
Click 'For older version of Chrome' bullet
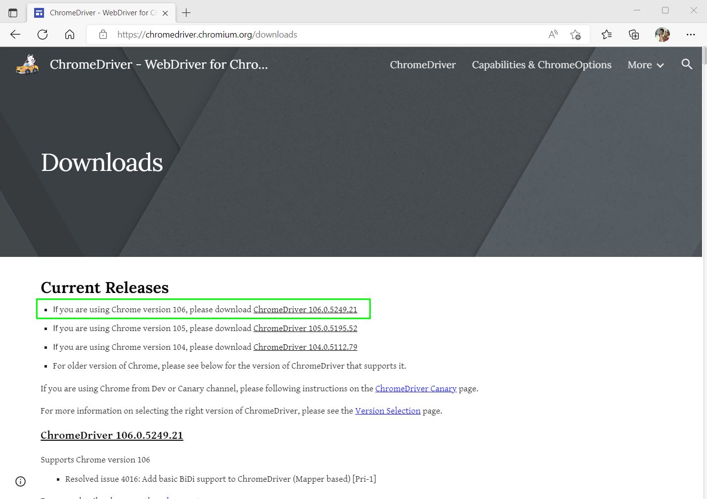229,366
